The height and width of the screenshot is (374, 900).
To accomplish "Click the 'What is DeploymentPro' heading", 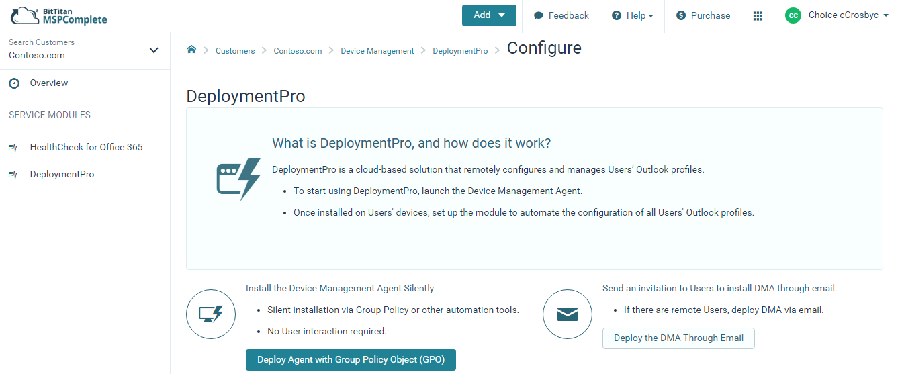I will 411,143.
